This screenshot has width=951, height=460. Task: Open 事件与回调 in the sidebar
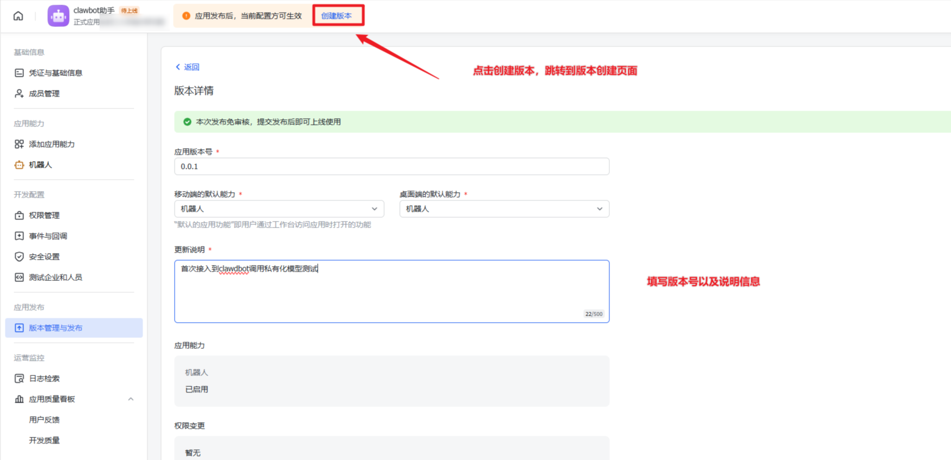tap(48, 236)
